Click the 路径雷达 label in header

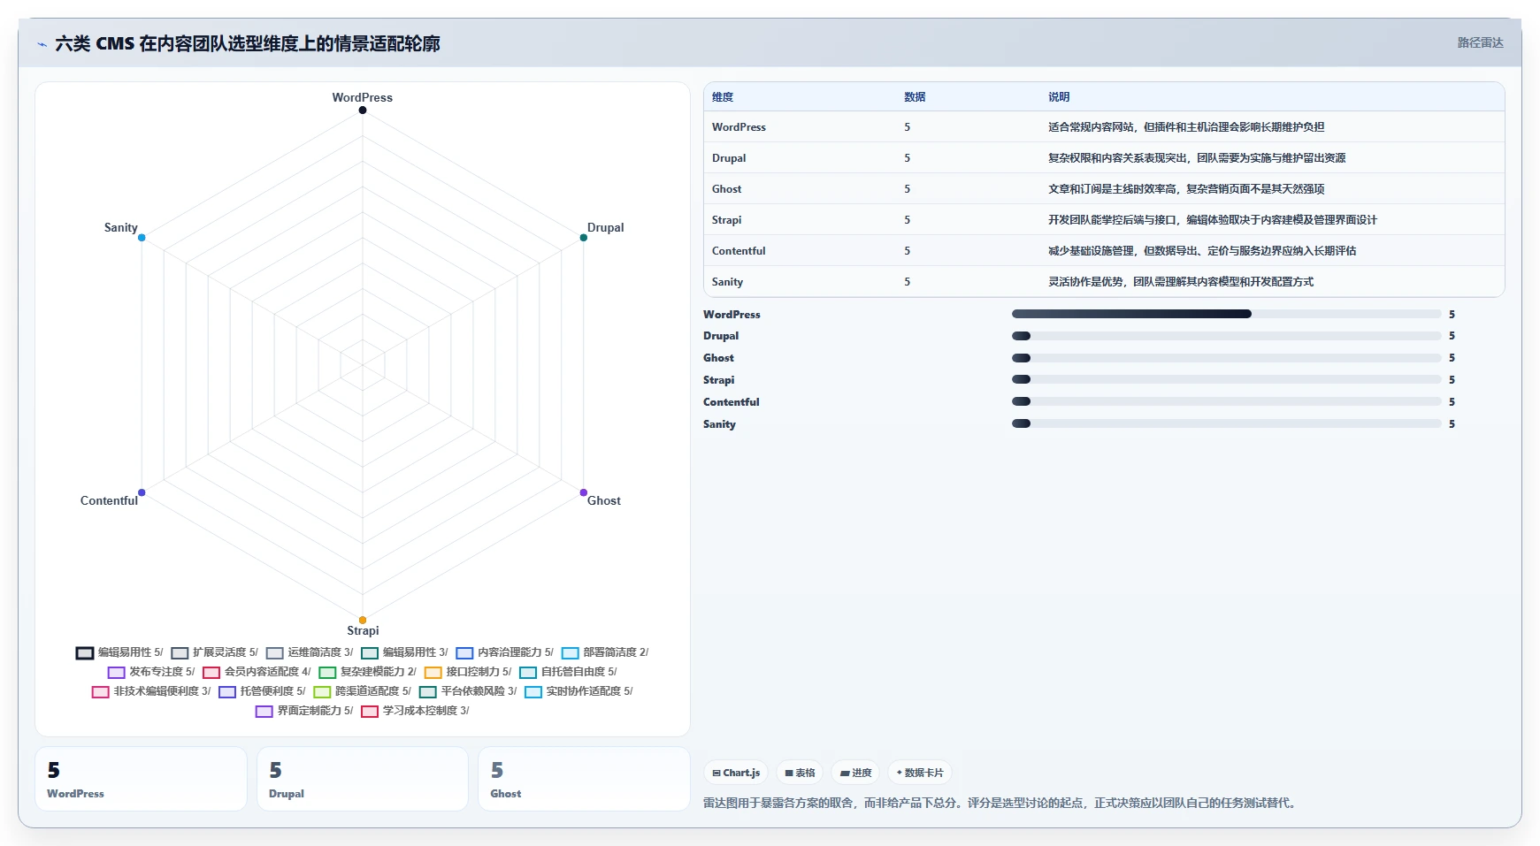(x=1481, y=42)
